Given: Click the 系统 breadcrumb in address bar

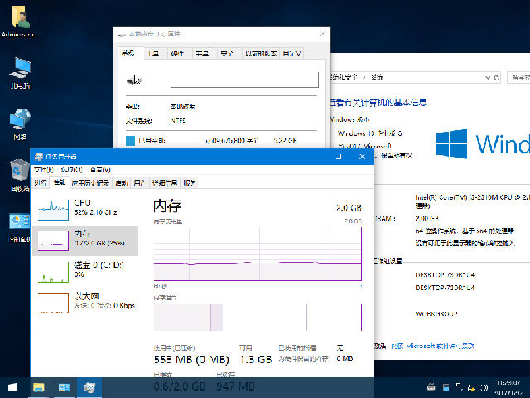Looking at the screenshot, I should (x=376, y=77).
